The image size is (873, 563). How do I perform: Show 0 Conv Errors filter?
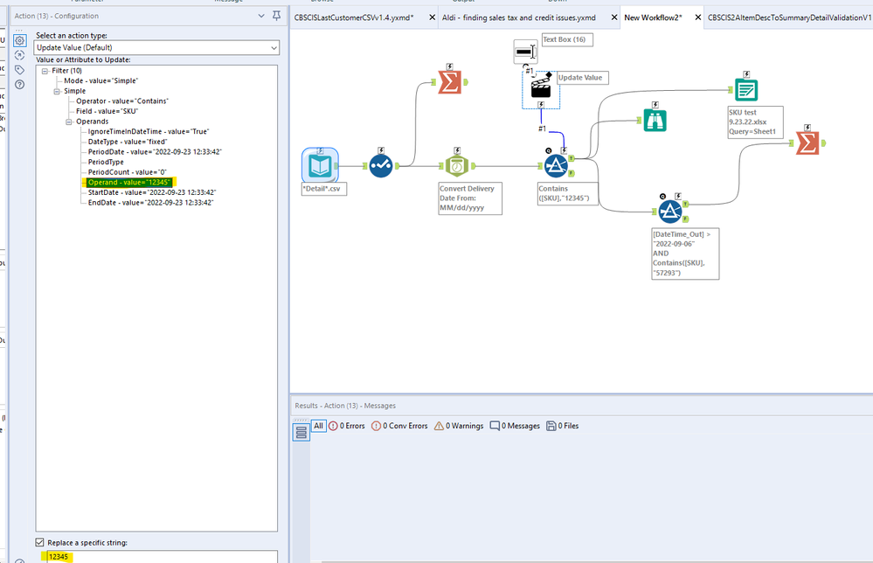(399, 426)
